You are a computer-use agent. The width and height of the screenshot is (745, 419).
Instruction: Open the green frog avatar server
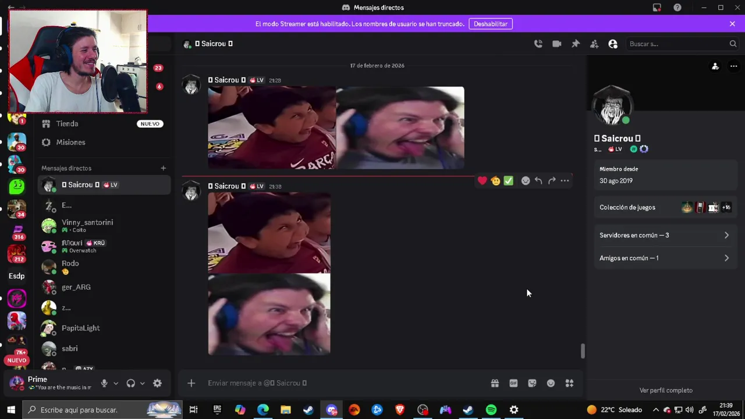16,186
